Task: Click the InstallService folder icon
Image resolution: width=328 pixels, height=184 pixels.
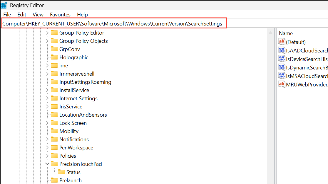Action: tap(54, 90)
